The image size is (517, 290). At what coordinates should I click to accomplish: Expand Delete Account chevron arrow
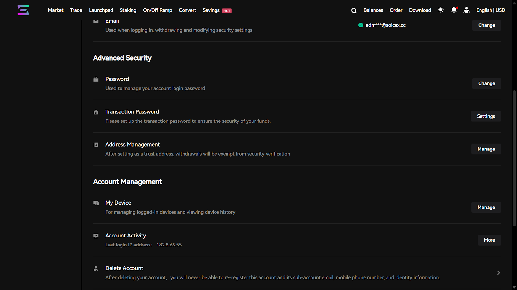point(498,273)
